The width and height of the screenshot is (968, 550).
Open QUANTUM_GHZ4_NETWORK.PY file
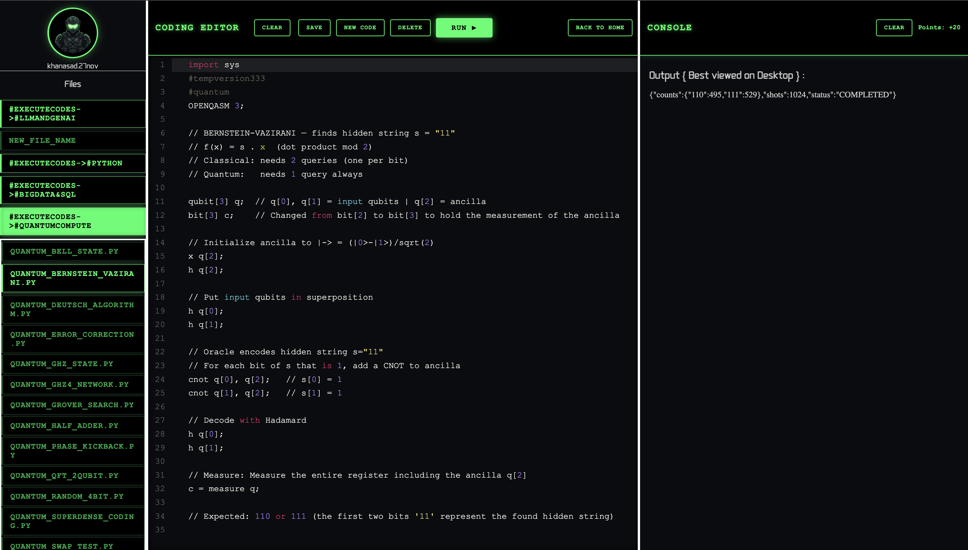73,385
